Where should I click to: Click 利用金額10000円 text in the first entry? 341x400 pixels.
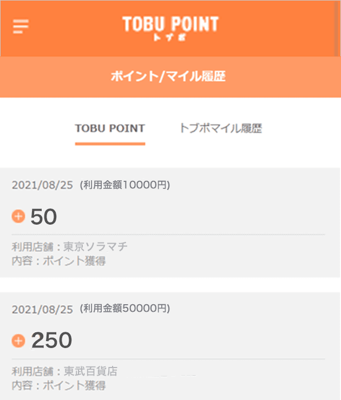[x=125, y=185]
